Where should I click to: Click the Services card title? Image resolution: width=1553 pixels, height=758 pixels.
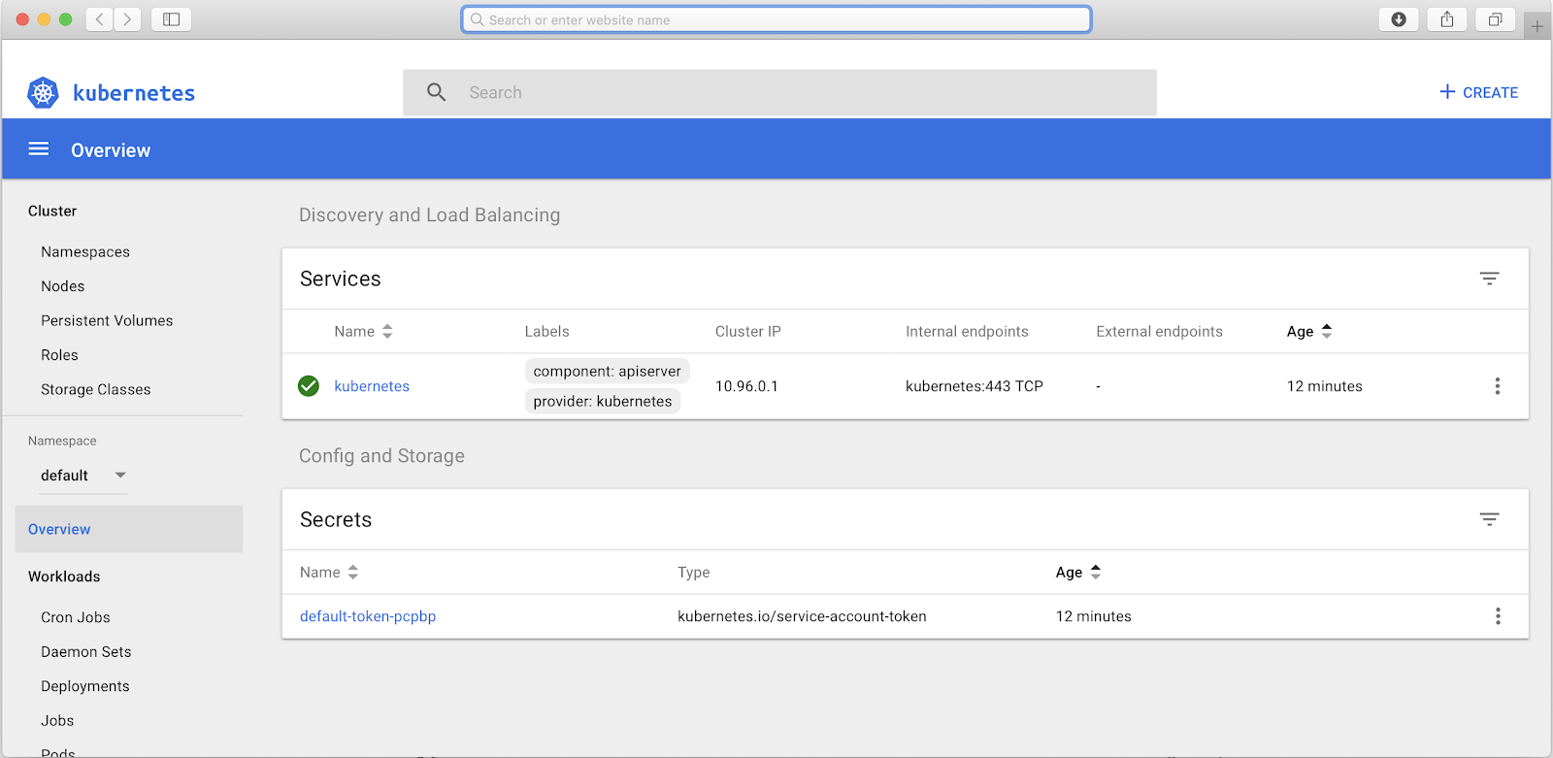coord(341,279)
